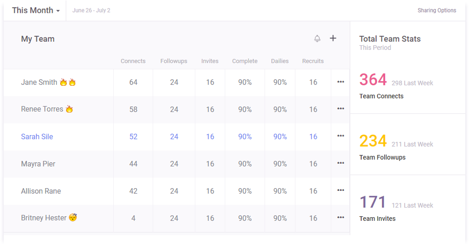Screen dimensions: 469x249
Task: Click the Complete column header
Action: point(245,61)
